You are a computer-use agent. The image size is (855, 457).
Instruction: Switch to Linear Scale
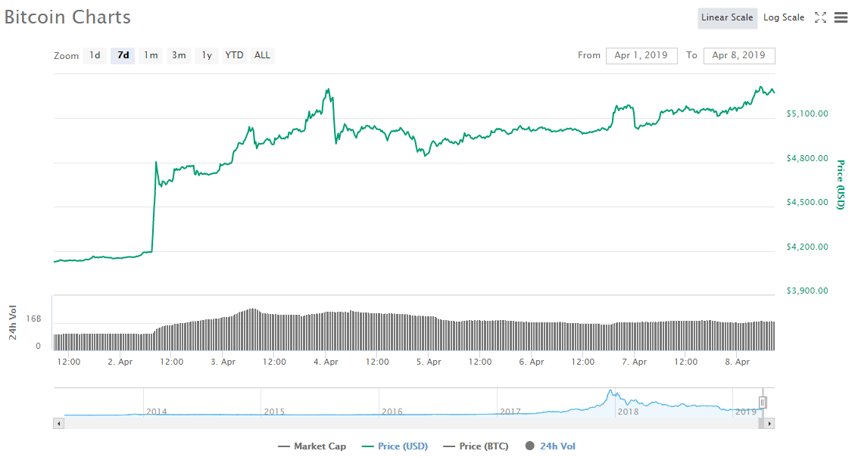[x=727, y=17]
